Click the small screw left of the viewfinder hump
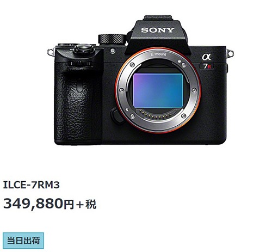272x252 pixels. pos(113,51)
